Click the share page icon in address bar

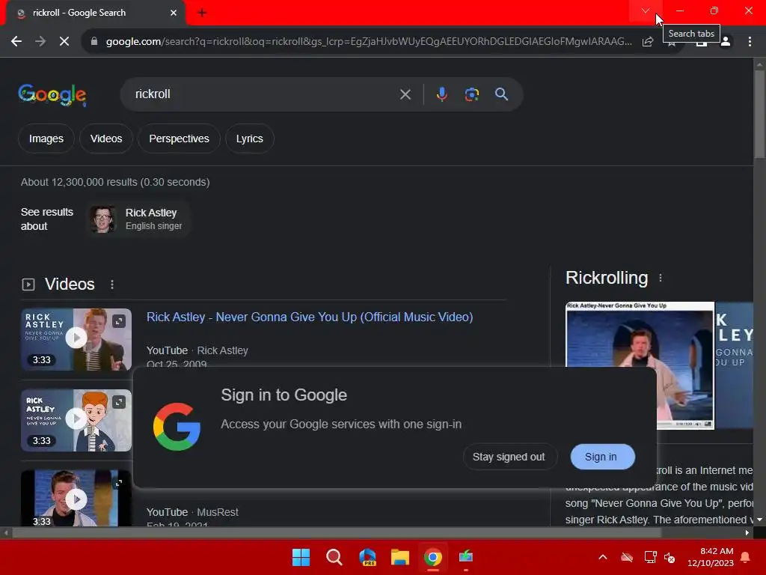coord(648,42)
